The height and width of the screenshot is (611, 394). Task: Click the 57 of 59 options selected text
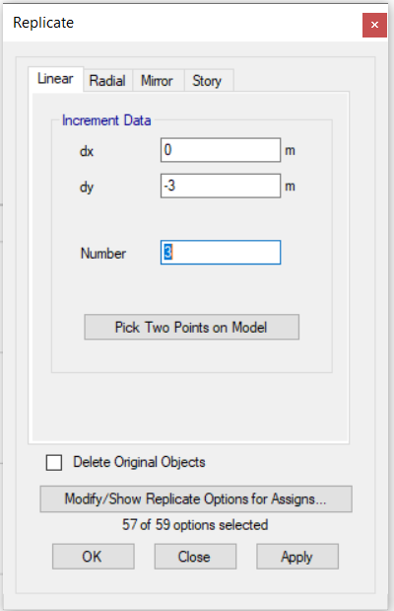click(195, 525)
